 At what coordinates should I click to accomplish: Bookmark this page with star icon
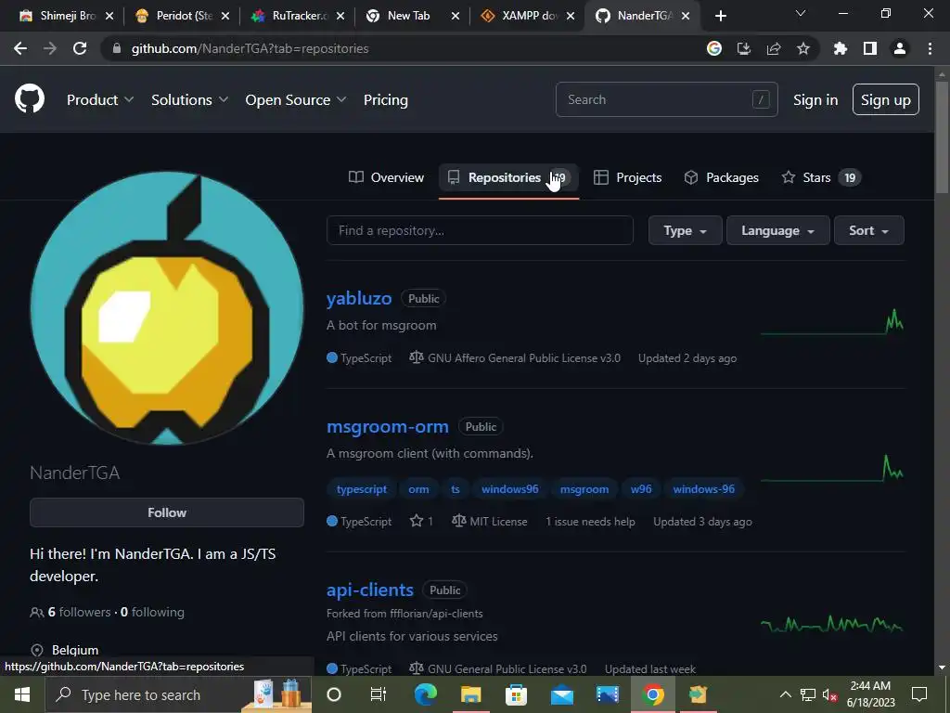(803, 48)
